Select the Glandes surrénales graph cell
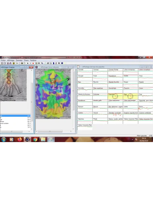153x198 pixels. coord(115,115)
